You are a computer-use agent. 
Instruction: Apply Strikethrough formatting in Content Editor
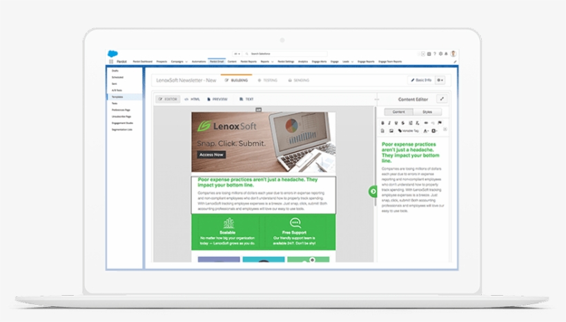pos(403,123)
